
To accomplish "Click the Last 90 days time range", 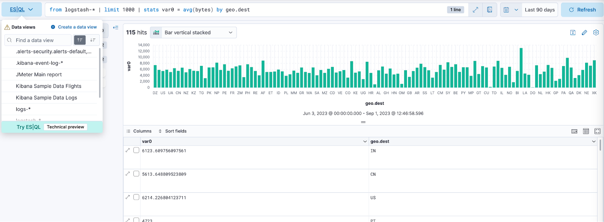I will [x=540, y=10].
